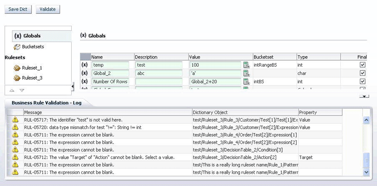Edit Description field containing test
This screenshot has width=377, height=186.
[159, 65]
